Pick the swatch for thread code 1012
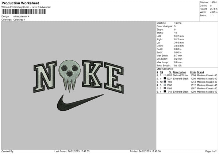The width and height of the screenshot is (219, 154). [x=165, y=85]
